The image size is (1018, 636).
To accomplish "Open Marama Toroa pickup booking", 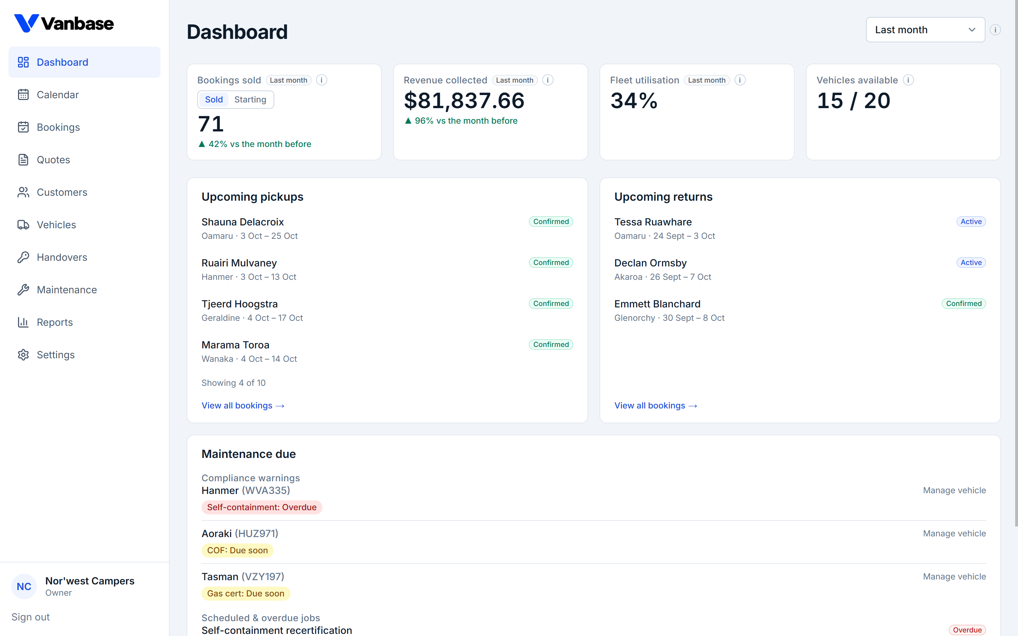I will 387,352.
